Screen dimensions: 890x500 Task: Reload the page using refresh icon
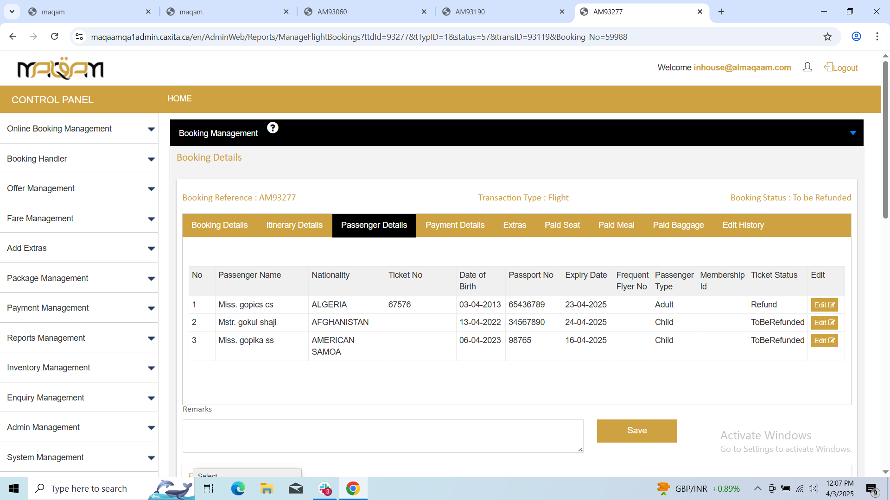coord(54,37)
